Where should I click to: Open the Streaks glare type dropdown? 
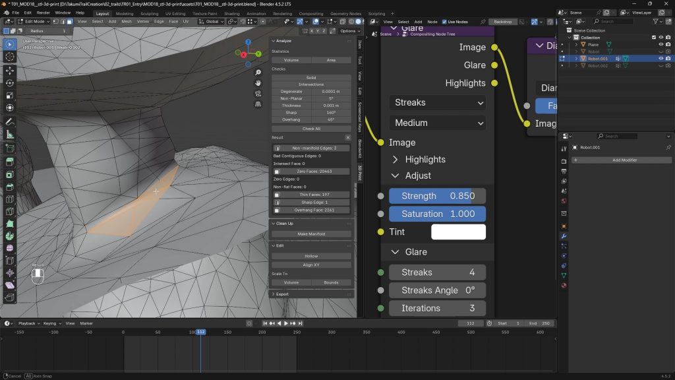tap(437, 102)
